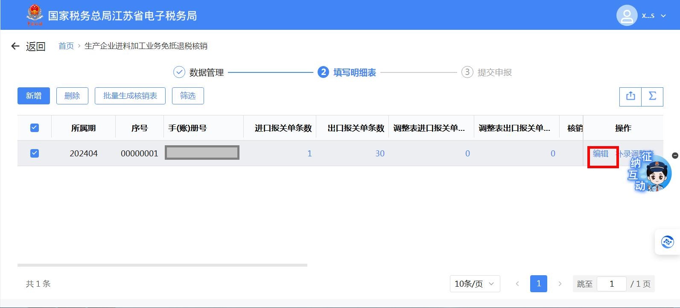Click the tax bureau emblem logo

click(x=35, y=15)
